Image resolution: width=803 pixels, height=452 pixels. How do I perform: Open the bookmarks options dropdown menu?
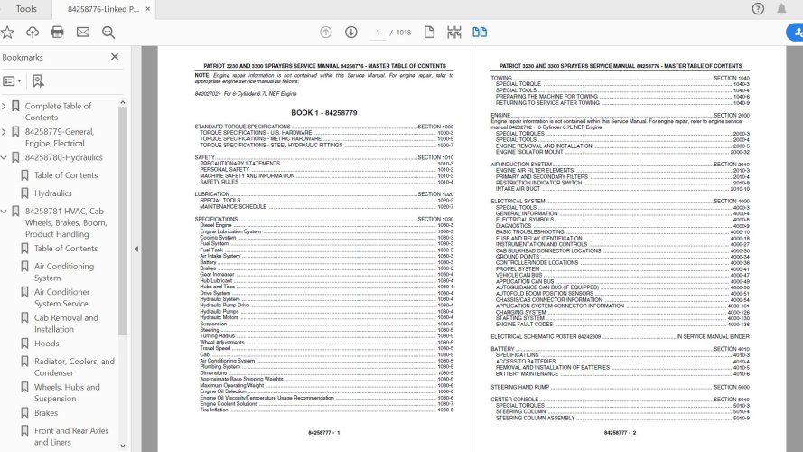click(x=12, y=81)
